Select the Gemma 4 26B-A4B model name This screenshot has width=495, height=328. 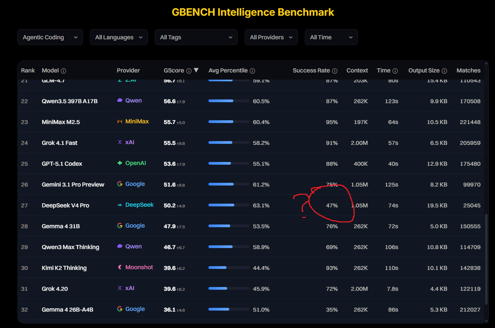click(x=67, y=310)
